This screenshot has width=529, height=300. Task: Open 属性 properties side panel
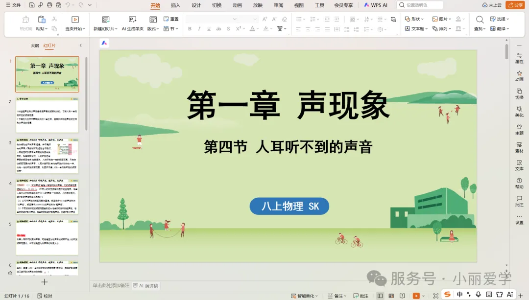click(x=519, y=58)
